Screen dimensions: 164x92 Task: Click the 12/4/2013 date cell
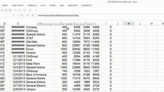(18, 71)
